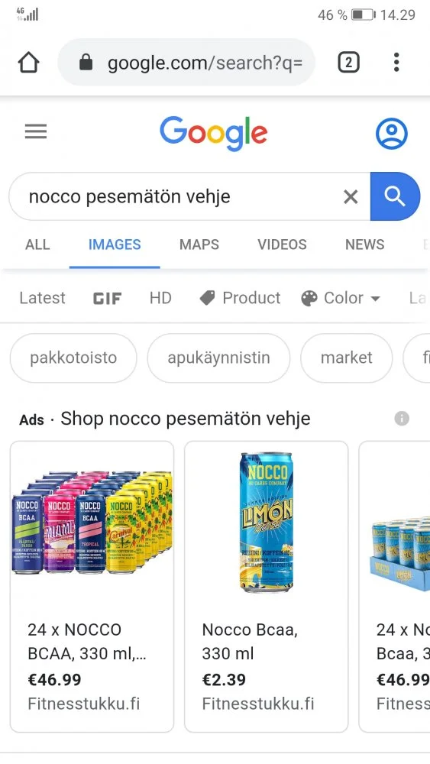Open the browser three-dot menu
This screenshot has width=430, height=764.
(x=396, y=63)
